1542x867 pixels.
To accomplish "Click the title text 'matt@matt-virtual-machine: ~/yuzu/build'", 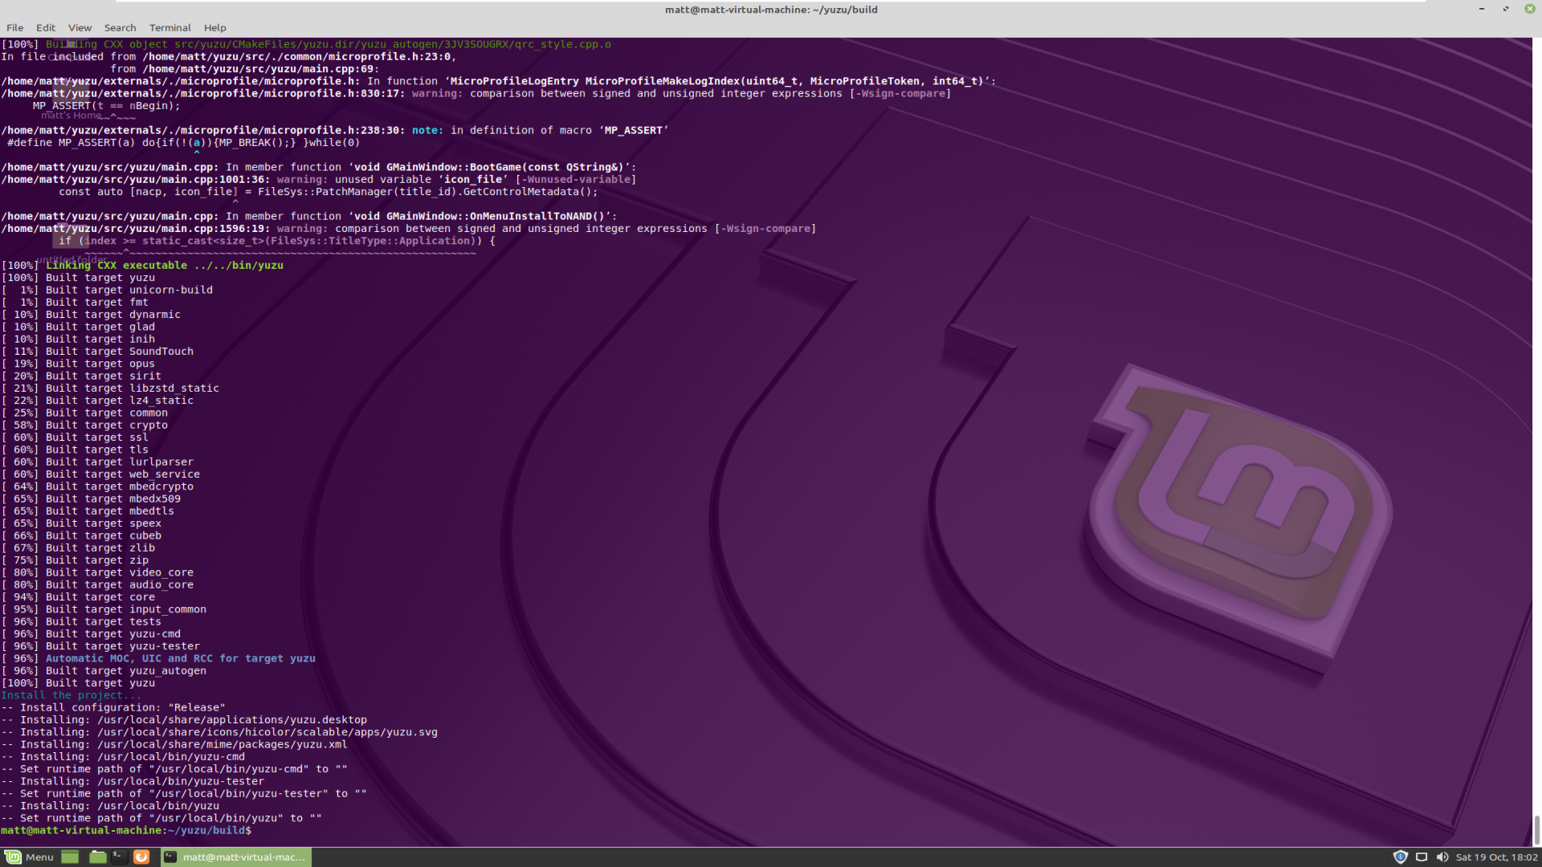I will point(771,10).
